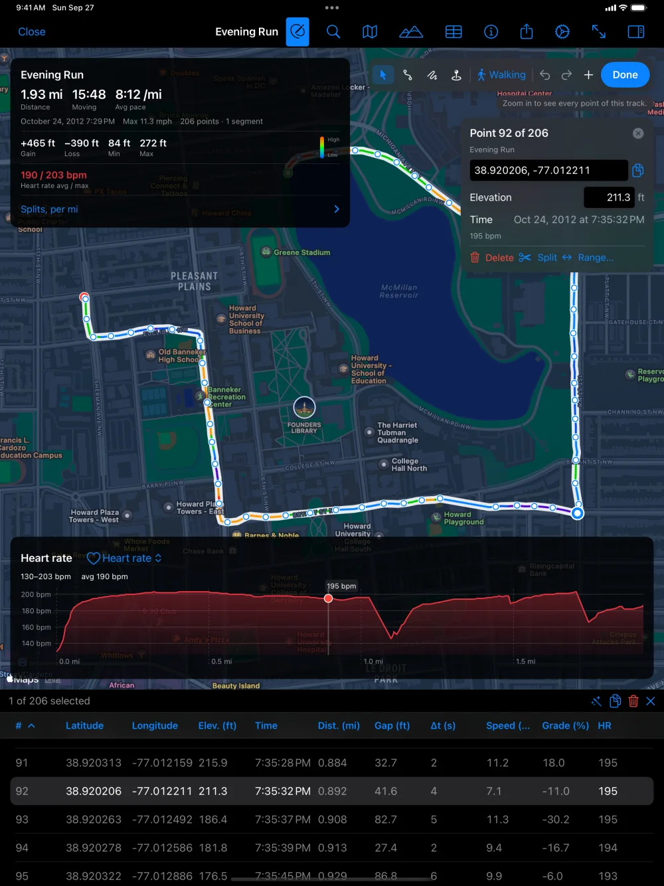The image size is (664, 886).
Task: Sort table by Δt (s) column
Action: tap(443, 726)
